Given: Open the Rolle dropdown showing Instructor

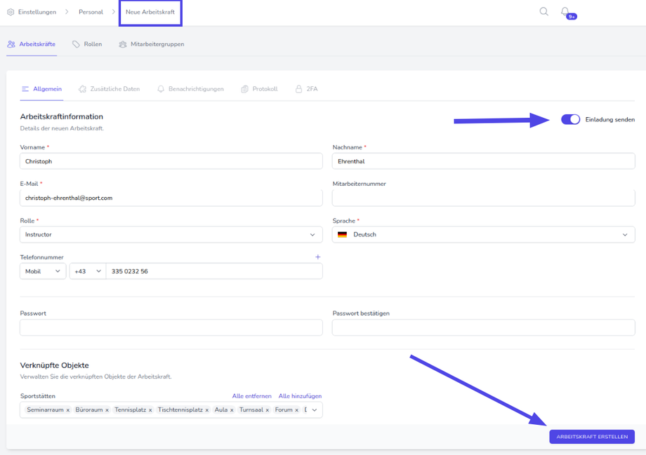Looking at the screenshot, I should point(171,234).
